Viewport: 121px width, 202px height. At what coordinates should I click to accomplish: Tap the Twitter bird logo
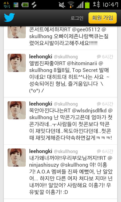click(x=9, y=18)
